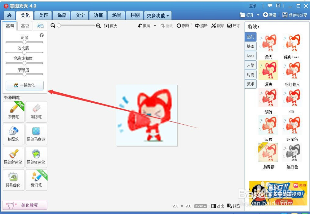
Task: Open the 美化教程 tutorial button
Action: tap(25, 205)
